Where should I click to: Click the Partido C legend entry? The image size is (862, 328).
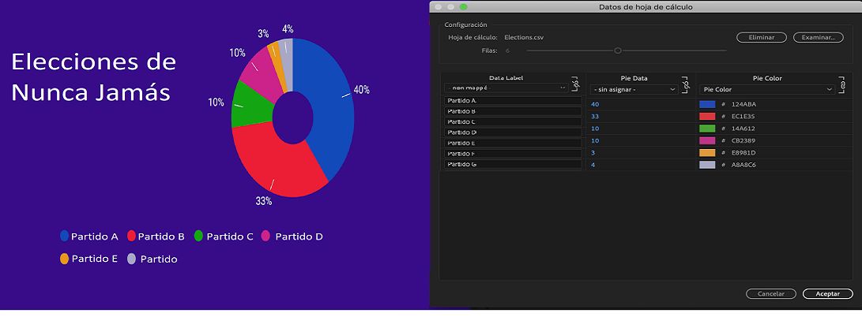tap(224, 237)
